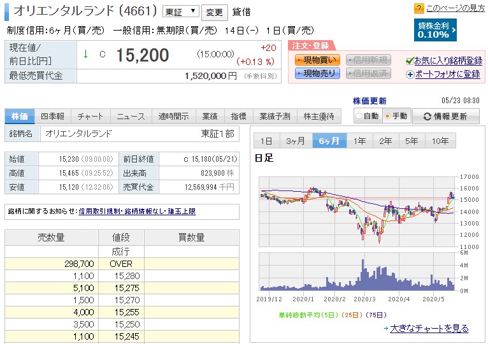
Task: Click the 情報更新 refresh button
Action: pyautogui.click(x=446, y=117)
